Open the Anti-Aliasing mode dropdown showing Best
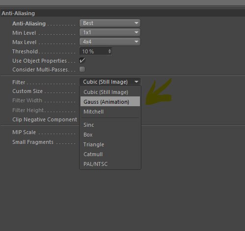The width and height of the screenshot is (245, 231). [x=110, y=23]
